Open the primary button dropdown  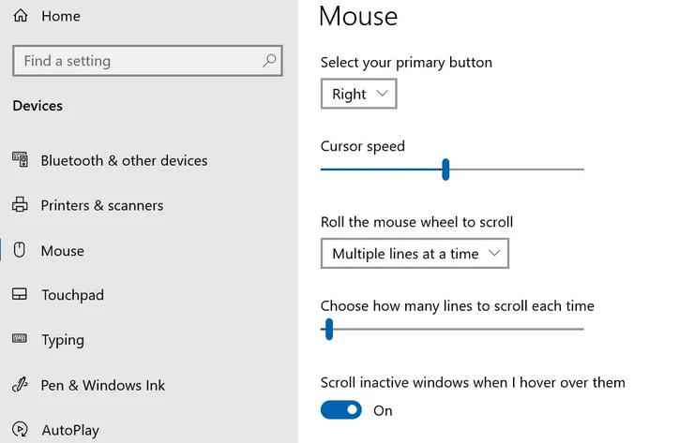(358, 94)
